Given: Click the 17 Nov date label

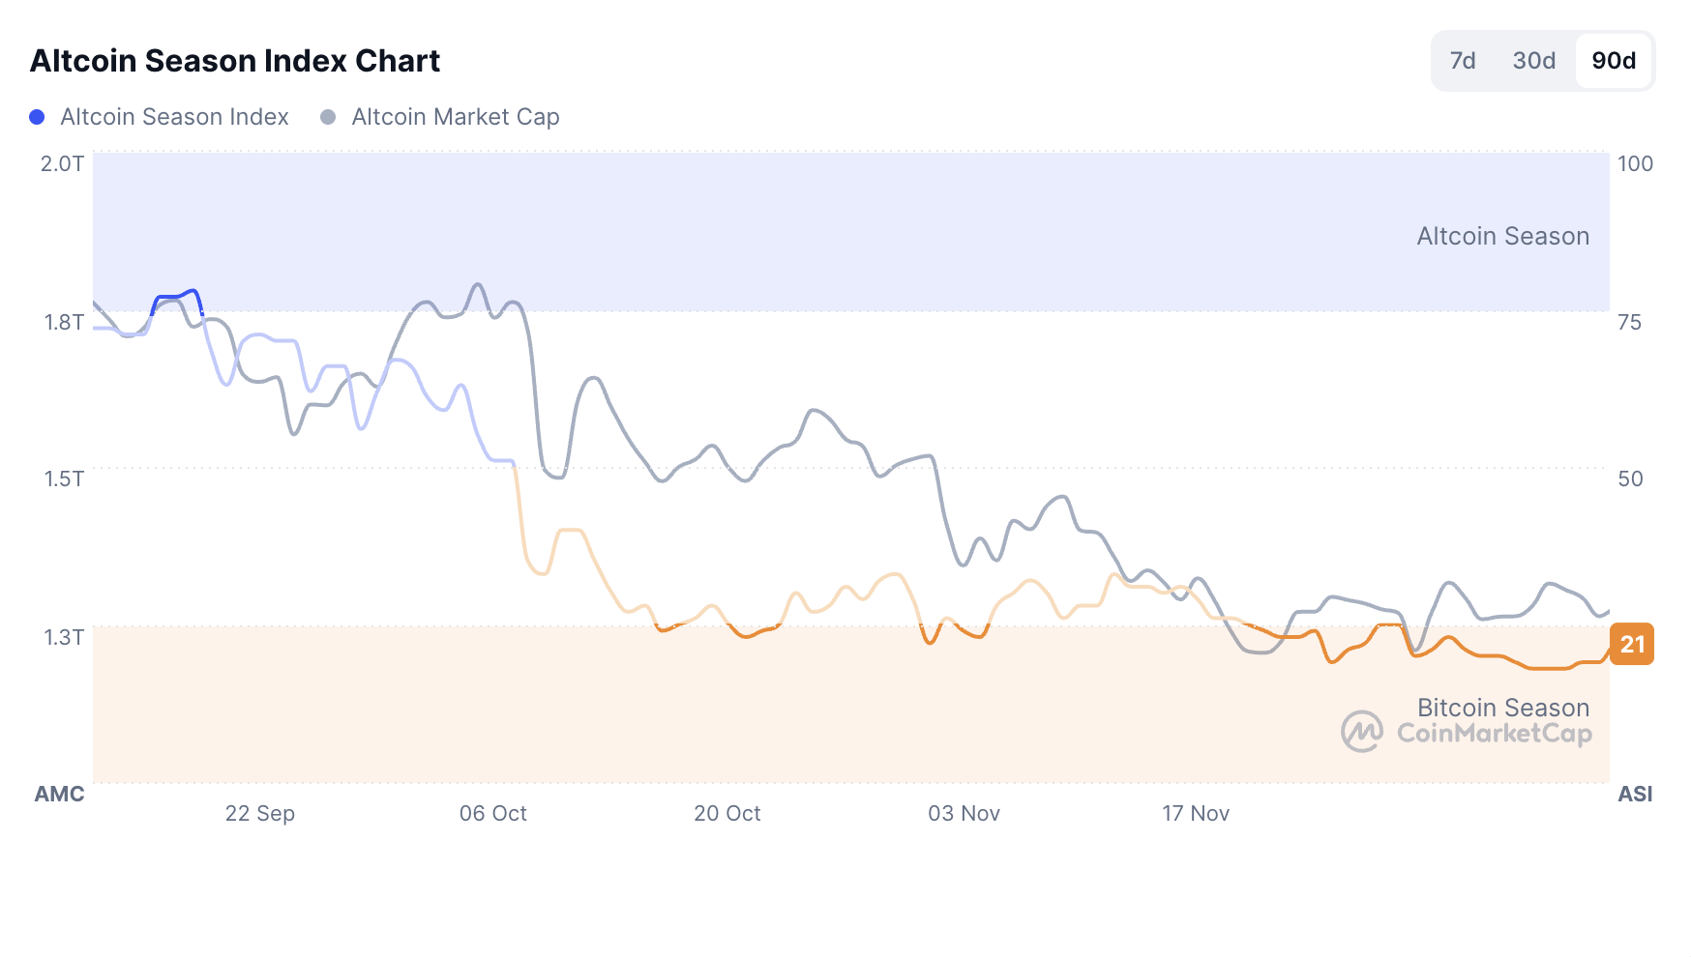Looking at the screenshot, I should click(1195, 813).
